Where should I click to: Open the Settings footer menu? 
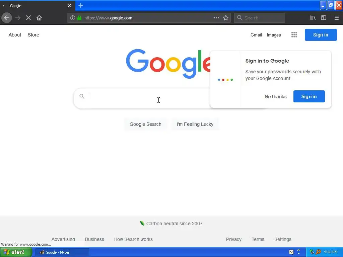pos(283,239)
